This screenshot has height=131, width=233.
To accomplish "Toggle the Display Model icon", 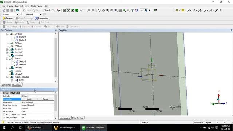I will tap(146, 10).
